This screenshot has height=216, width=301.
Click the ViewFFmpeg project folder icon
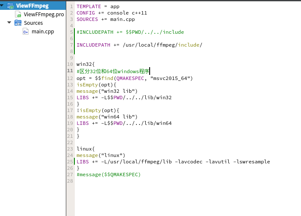[x=10, y=6]
